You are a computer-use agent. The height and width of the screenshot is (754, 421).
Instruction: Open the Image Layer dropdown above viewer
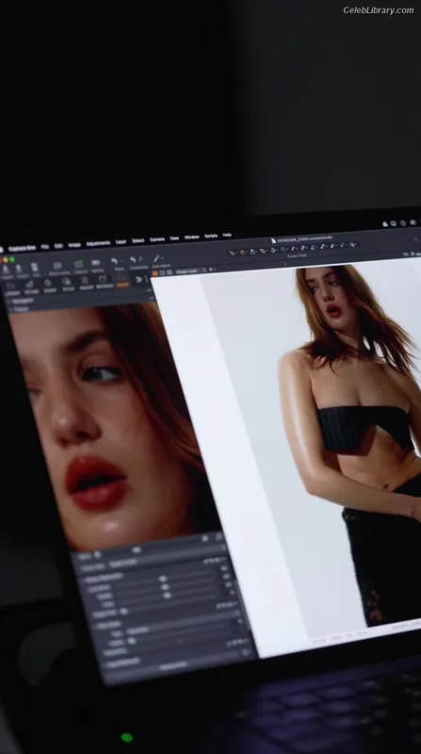190,271
